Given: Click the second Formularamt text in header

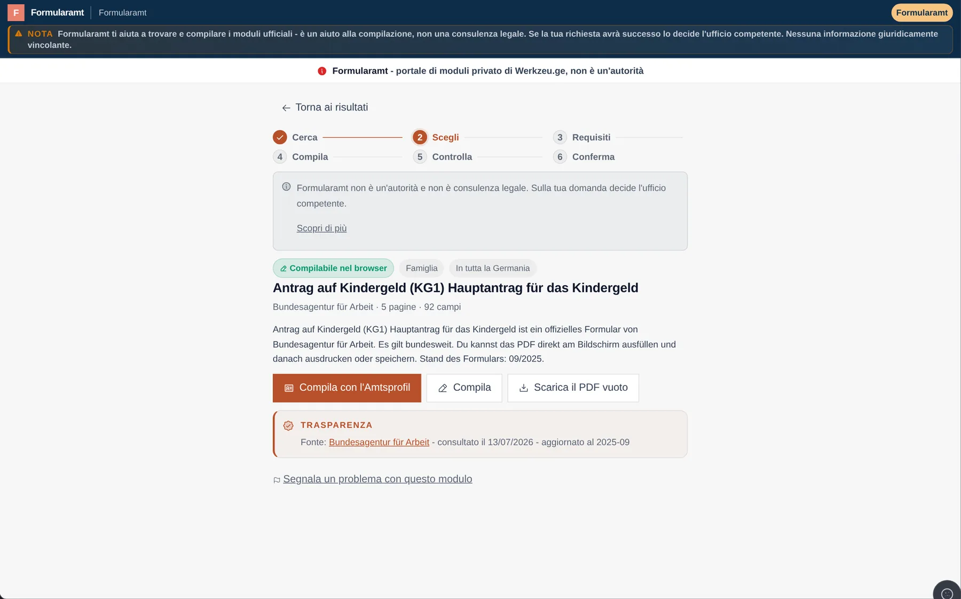Looking at the screenshot, I should click(122, 12).
